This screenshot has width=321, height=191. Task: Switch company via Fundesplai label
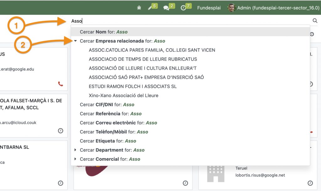(209, 8)
